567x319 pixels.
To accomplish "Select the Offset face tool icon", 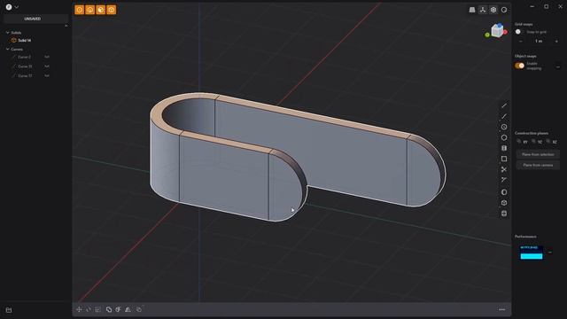I will tap(109, 309).
